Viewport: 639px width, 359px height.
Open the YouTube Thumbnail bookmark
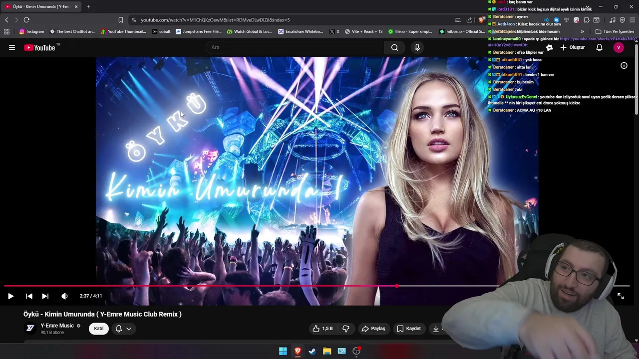[123, 31]
